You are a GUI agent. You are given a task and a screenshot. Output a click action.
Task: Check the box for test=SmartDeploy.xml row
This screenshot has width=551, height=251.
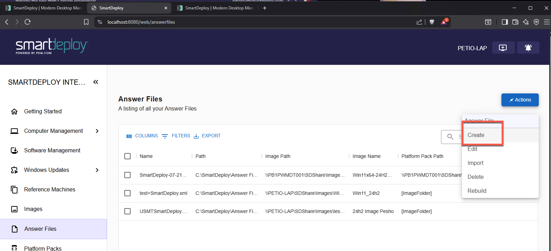coord(127,193)
